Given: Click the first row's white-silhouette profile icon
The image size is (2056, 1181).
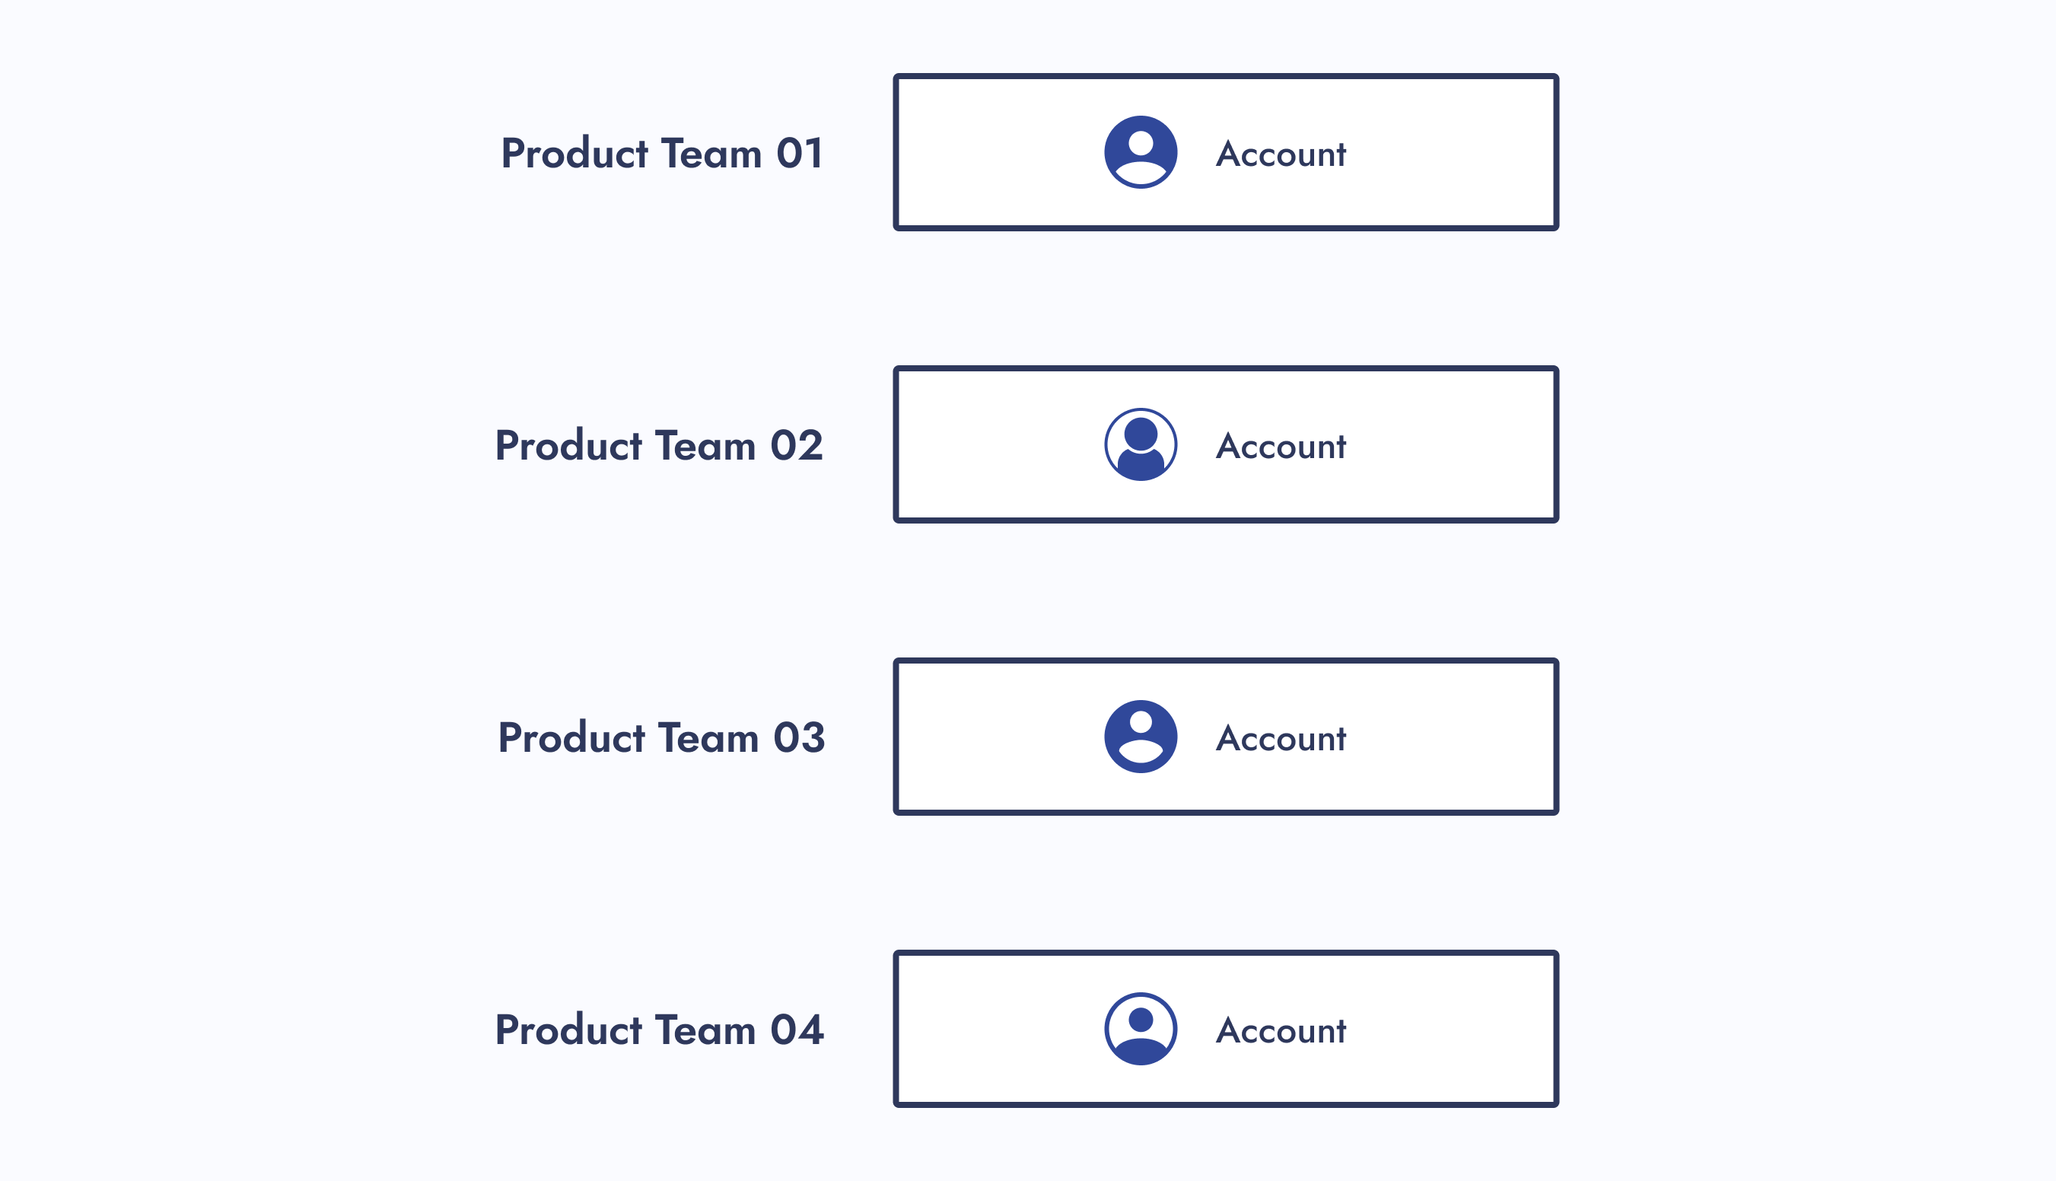Looking at the screenshot, I should 1141,152.
